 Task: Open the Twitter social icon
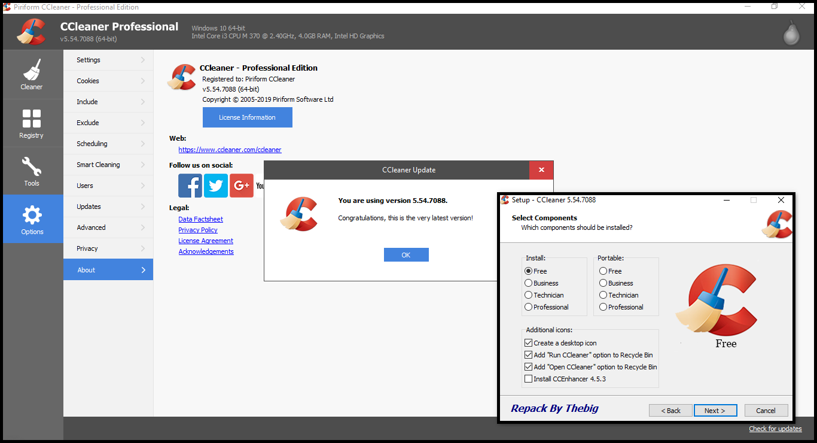(216, 186)
